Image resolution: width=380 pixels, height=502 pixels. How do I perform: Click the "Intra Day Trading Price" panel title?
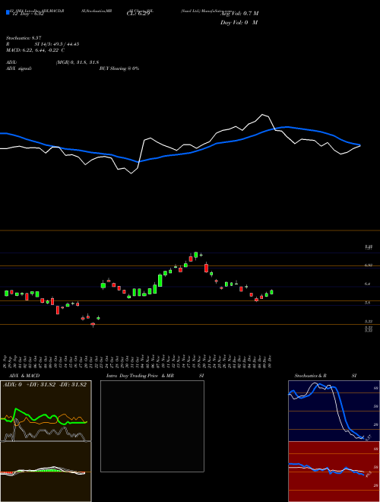tap(132, 376)
